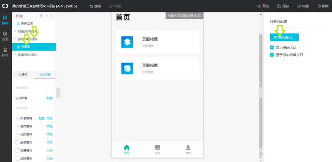Viewport: 332px width, 162px height.
Task: Click 构建 (build) in top bar
Action: [x=303, y=6]
